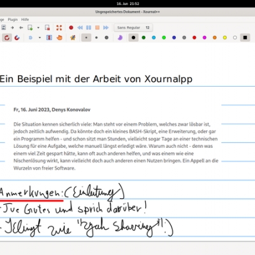Open the Plugin menu
This screenshot has width=255, height=255.
pyautogui.click(x=13, y=20)
